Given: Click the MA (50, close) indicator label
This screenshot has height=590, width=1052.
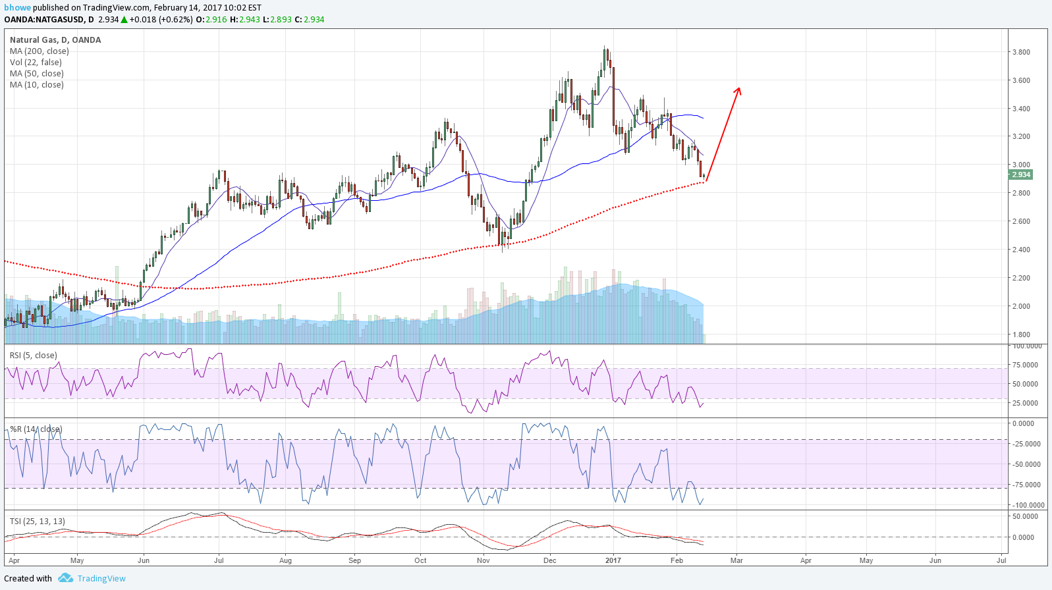Looking at the screenshot, I should [x=37, y=73].
